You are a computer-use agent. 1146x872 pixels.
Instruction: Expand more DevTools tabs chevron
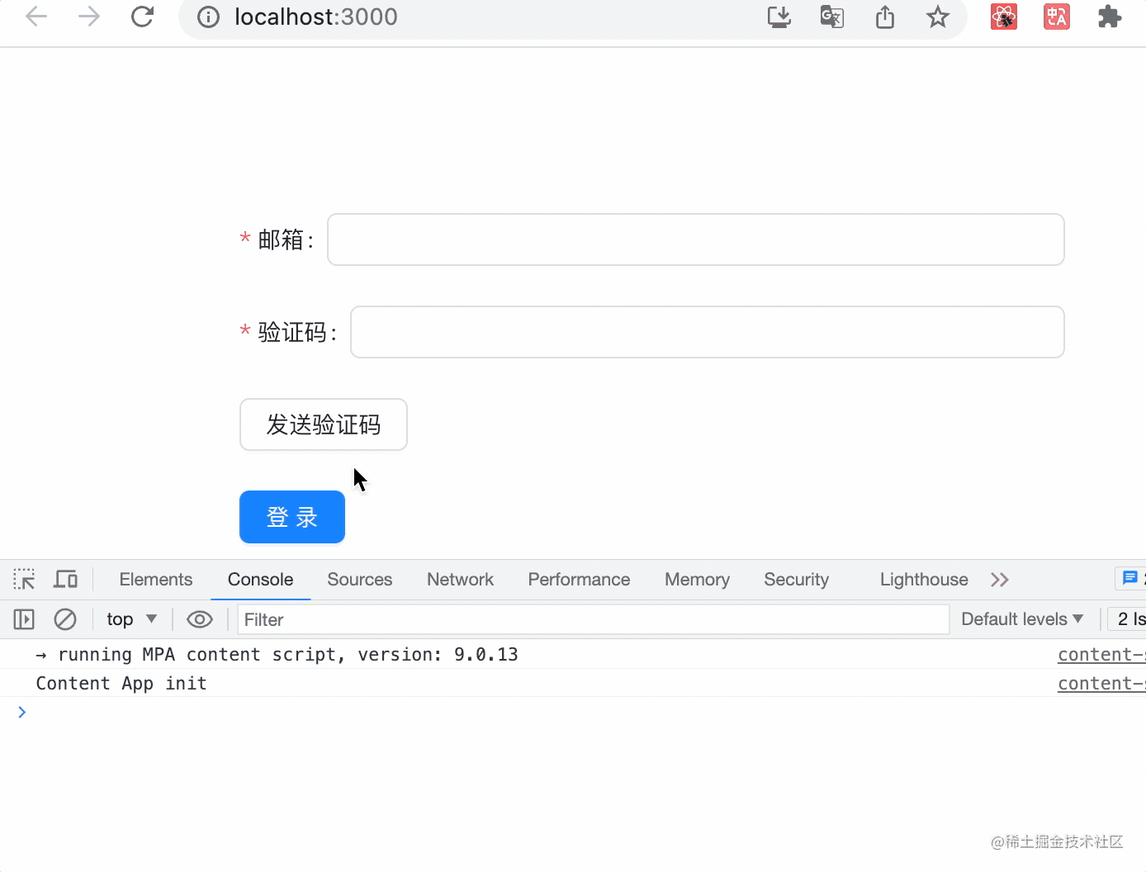pyautogui.click(x=999, y=580)
